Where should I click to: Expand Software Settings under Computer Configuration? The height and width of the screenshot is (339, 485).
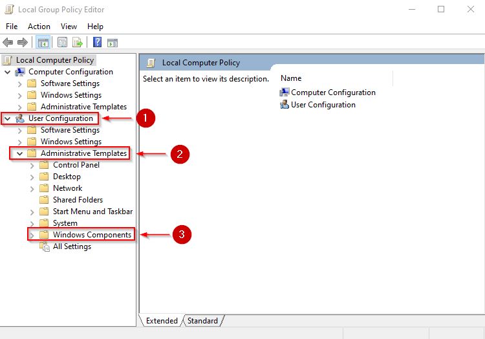click(x=20, y=84)
